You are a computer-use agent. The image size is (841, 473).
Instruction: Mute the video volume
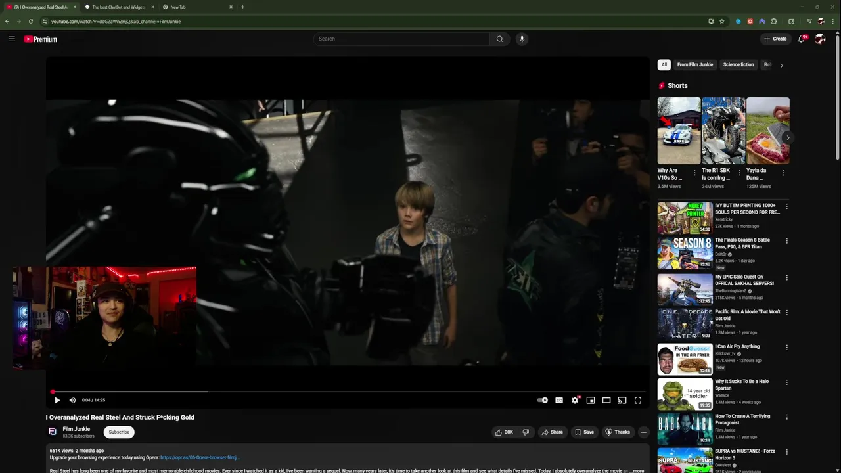point(72,400)
